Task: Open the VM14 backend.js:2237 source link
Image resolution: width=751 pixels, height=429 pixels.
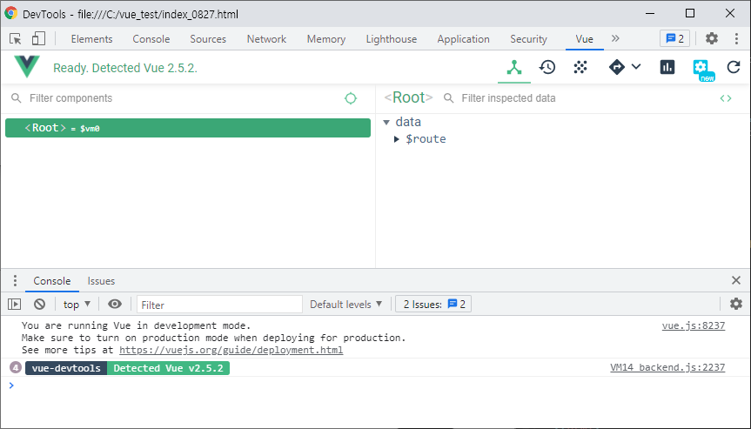Action: coord(667,368)
